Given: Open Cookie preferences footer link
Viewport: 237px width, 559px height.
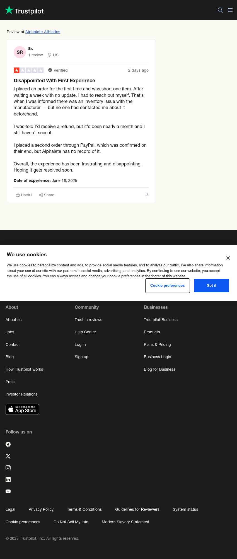Looking at the screenshot, I should coord(23,522).
